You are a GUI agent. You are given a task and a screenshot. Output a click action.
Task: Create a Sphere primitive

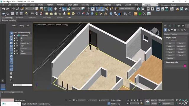(x=170, y=46)
